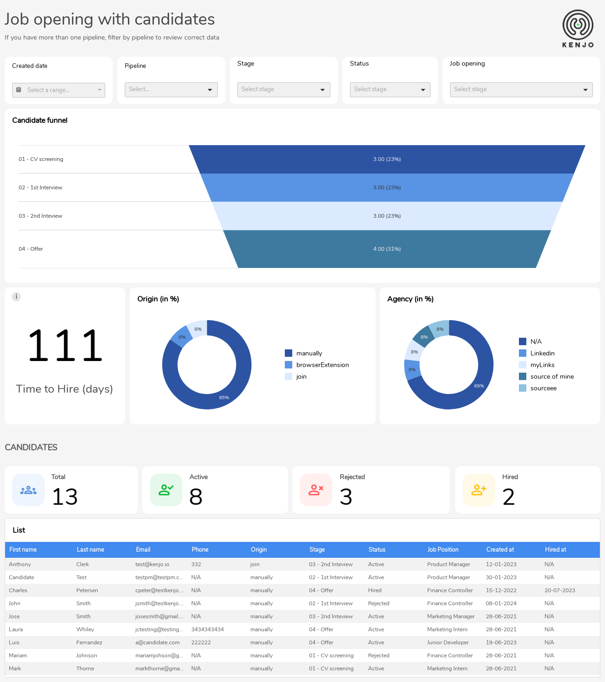Screen dimensions: 605x682
Task: Toggle the 'source of mine' legend in Agency chart
Action: (x=548, y=376)
